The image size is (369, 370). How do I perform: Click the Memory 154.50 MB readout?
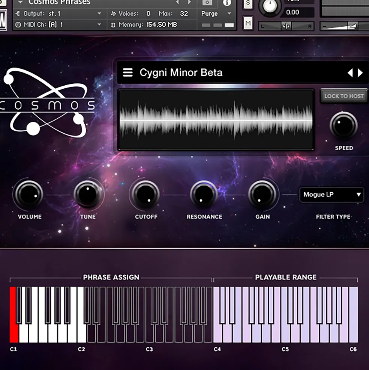(144, 24)
